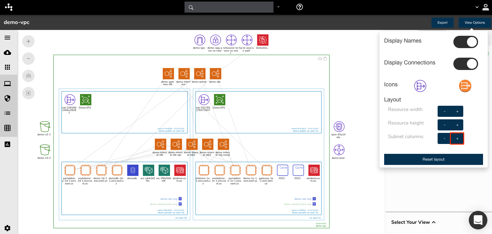Select the demo-peer peering icon
The height and width of the screenshot is (234, 492).
point(339,150)
